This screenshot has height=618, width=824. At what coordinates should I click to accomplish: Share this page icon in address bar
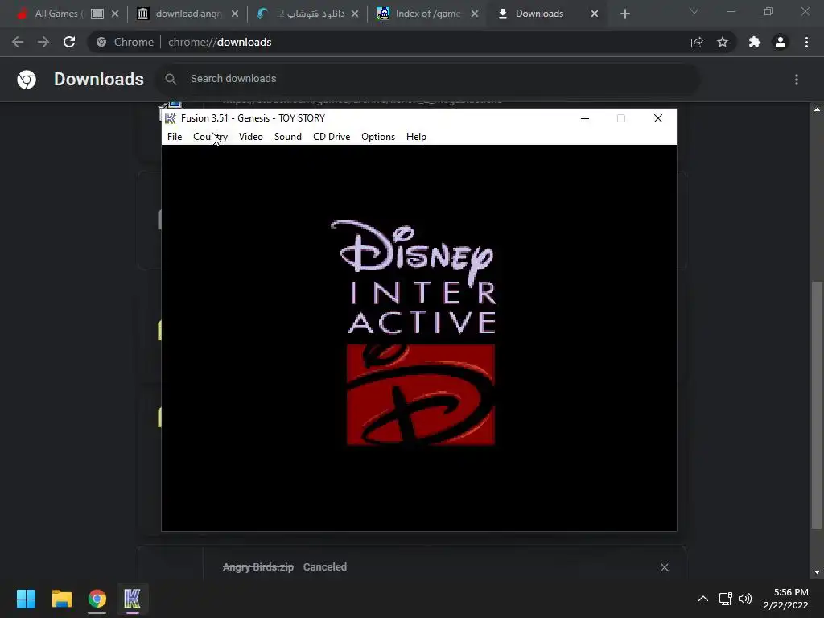(697, 42)
